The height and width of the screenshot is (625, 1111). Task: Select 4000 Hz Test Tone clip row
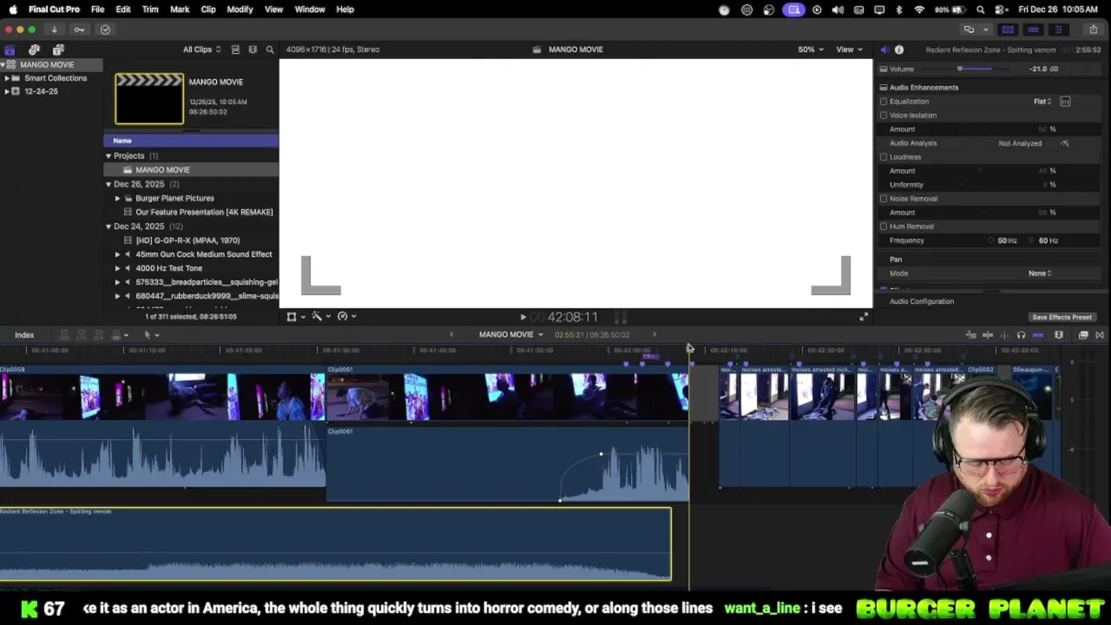point(191,268)
